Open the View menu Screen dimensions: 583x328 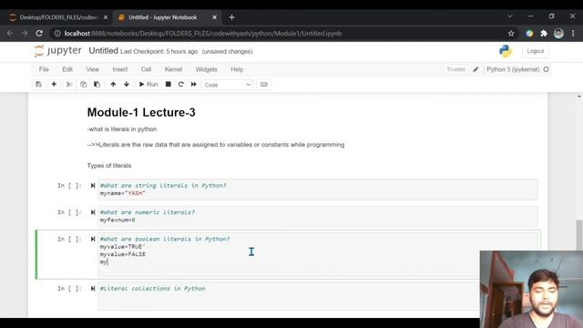[93, 69]
